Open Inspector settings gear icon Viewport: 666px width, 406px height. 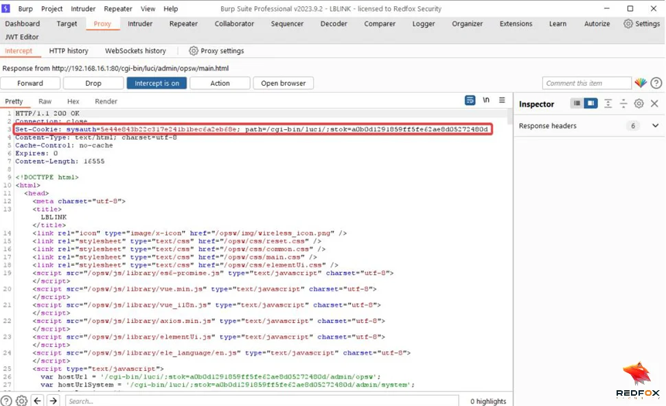pos(638,103)
